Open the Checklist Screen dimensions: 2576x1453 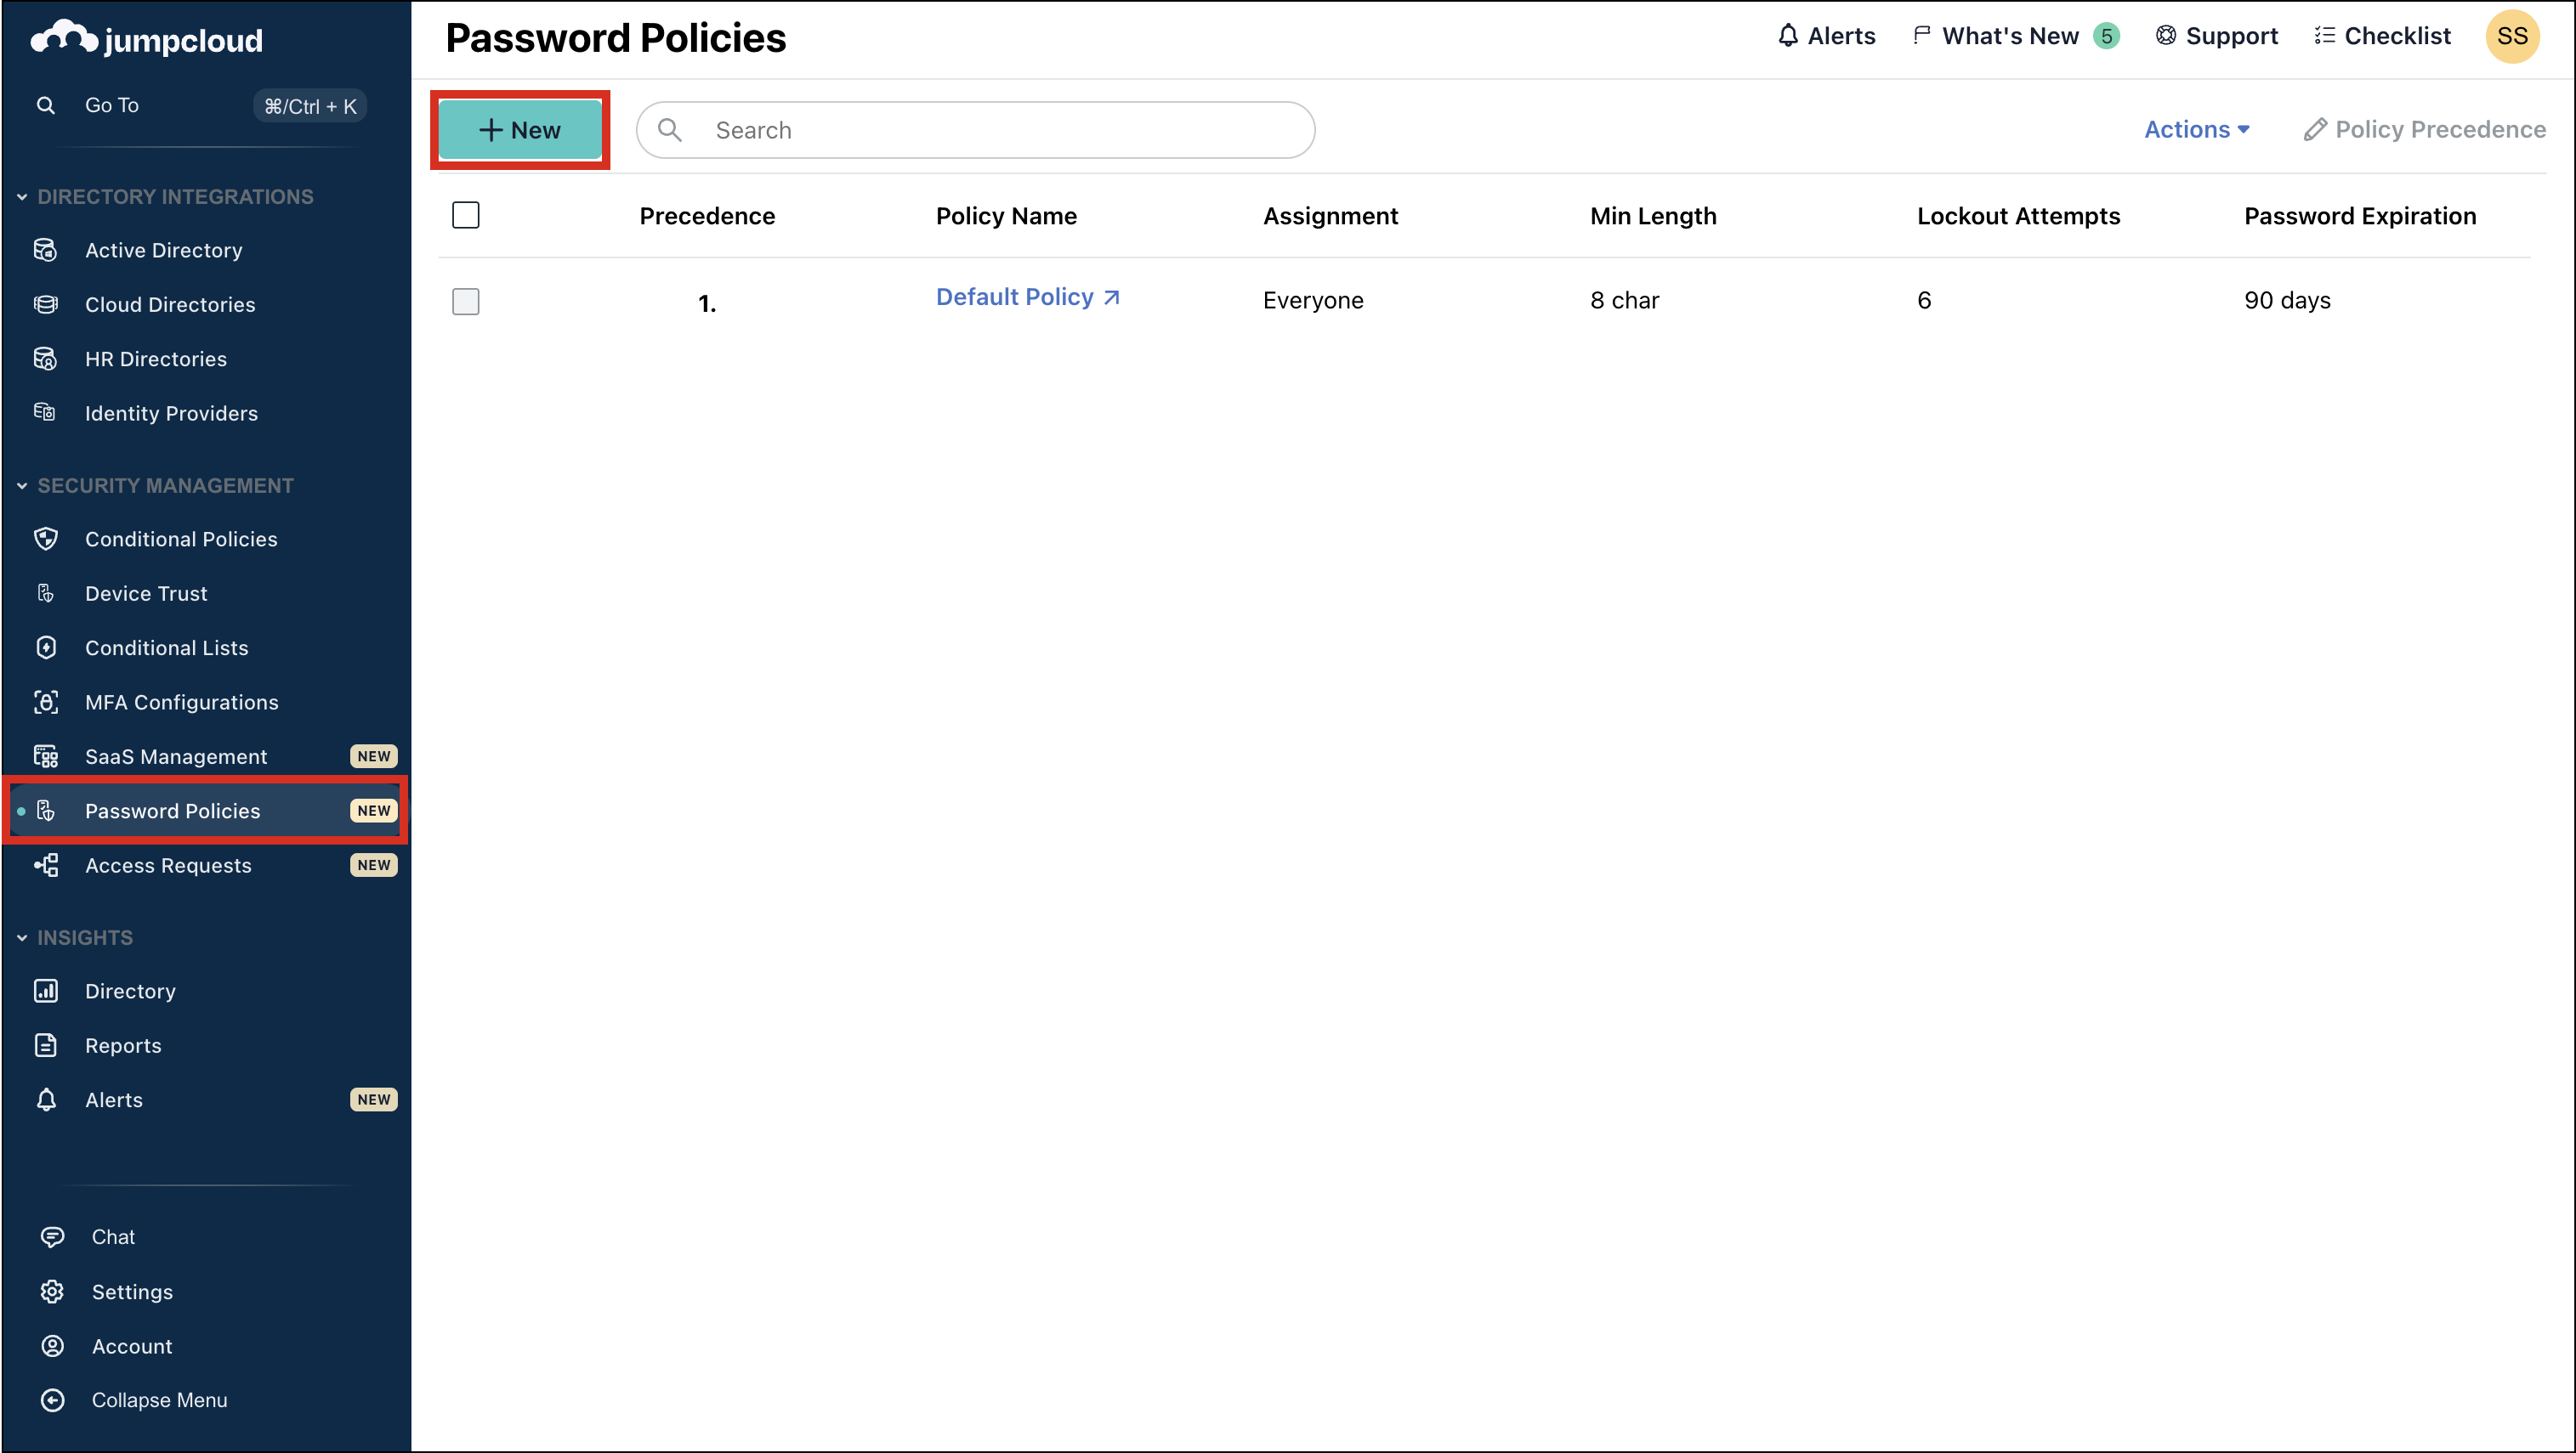2382,36
